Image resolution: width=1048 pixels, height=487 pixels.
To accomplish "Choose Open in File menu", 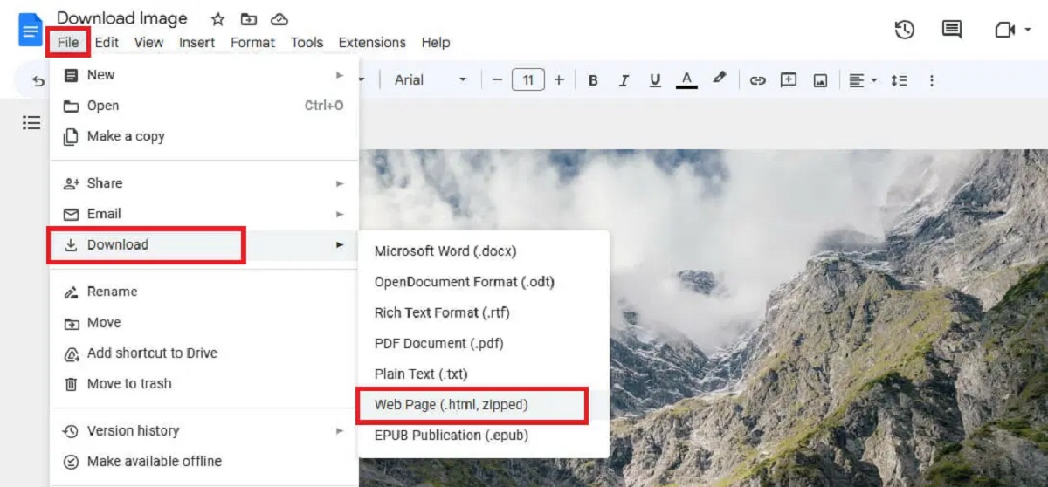I will (x=204, y=106).
